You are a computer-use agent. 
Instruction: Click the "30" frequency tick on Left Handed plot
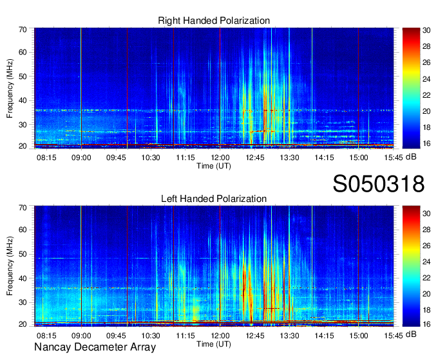point(23,302)
